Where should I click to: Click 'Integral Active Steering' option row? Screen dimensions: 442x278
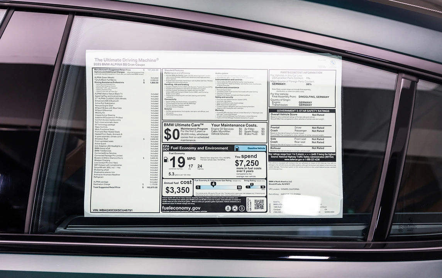pyautogui.click(x=126, y=115)
